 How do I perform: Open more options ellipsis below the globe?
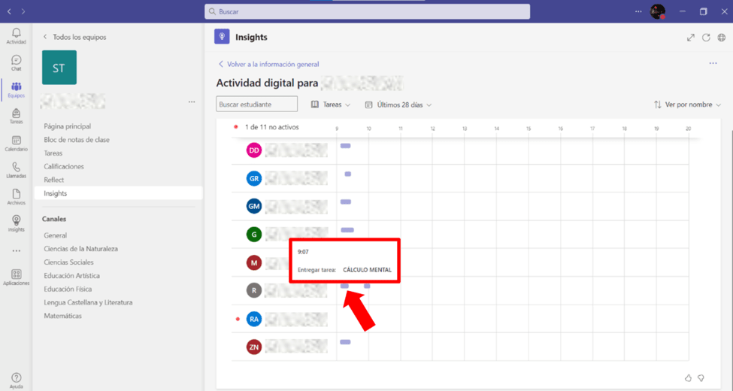pyautogui.click(x=713, y=63)
